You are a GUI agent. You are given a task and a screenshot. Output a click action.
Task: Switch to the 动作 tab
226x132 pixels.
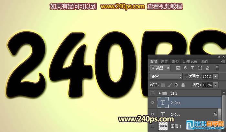205,61
